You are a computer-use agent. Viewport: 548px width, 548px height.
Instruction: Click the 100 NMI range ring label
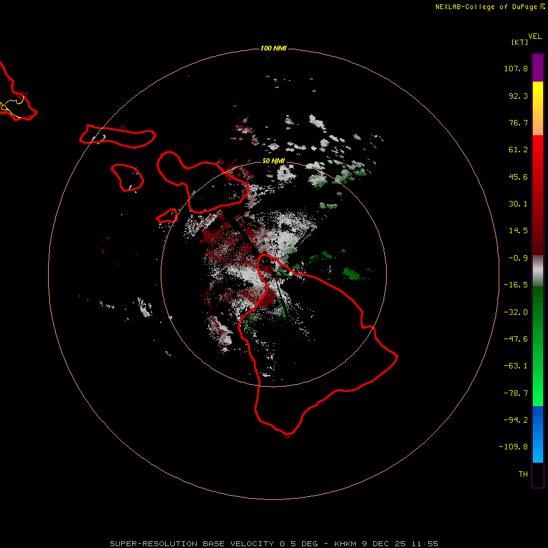tap(273, 48)
